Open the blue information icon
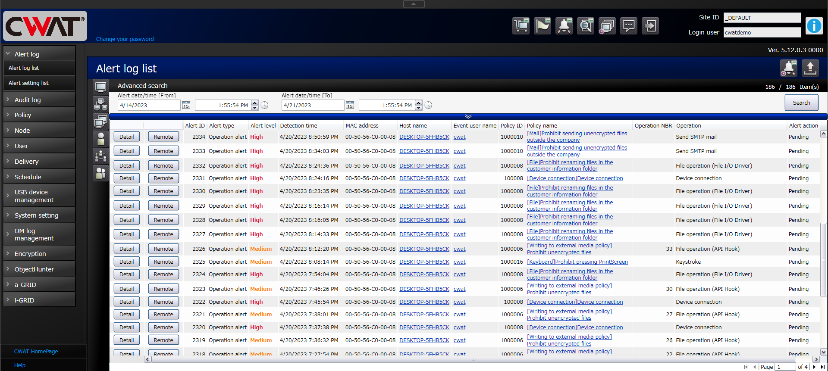 [x=814, y=26]
